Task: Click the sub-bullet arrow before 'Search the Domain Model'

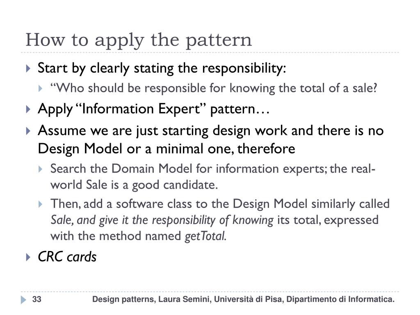Action: (41, 169)
